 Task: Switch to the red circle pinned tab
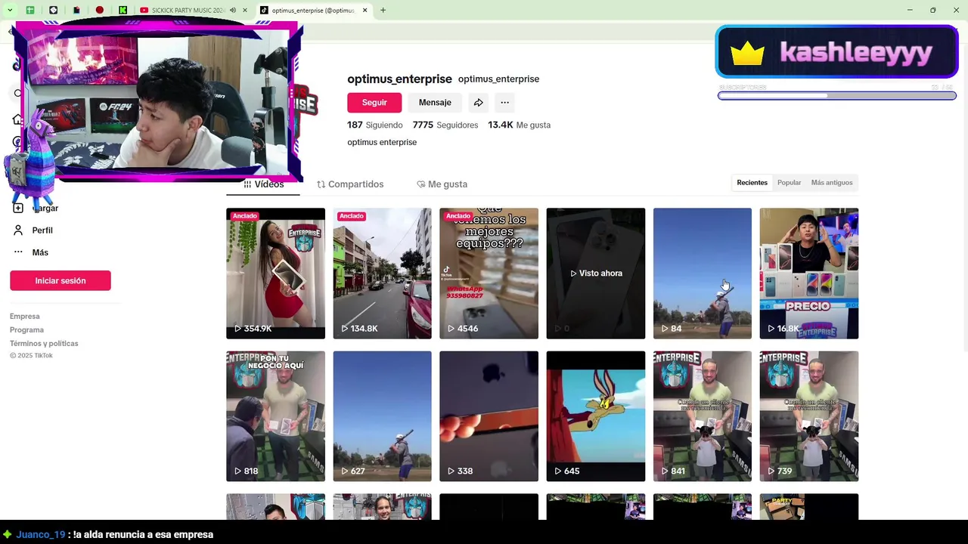[100, 11]
